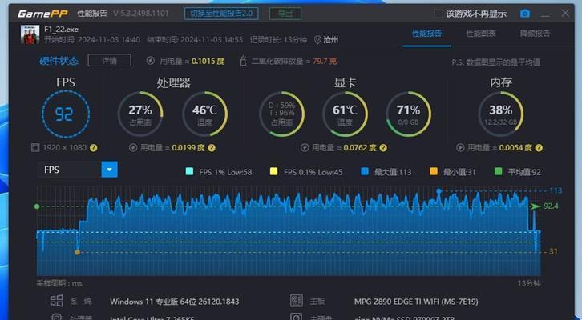Click the Windows 11 专业版 64位 26120.1843 text
The width and height of the screenshot is (582, 320).
pyautogui.click(x=175, y=302)
